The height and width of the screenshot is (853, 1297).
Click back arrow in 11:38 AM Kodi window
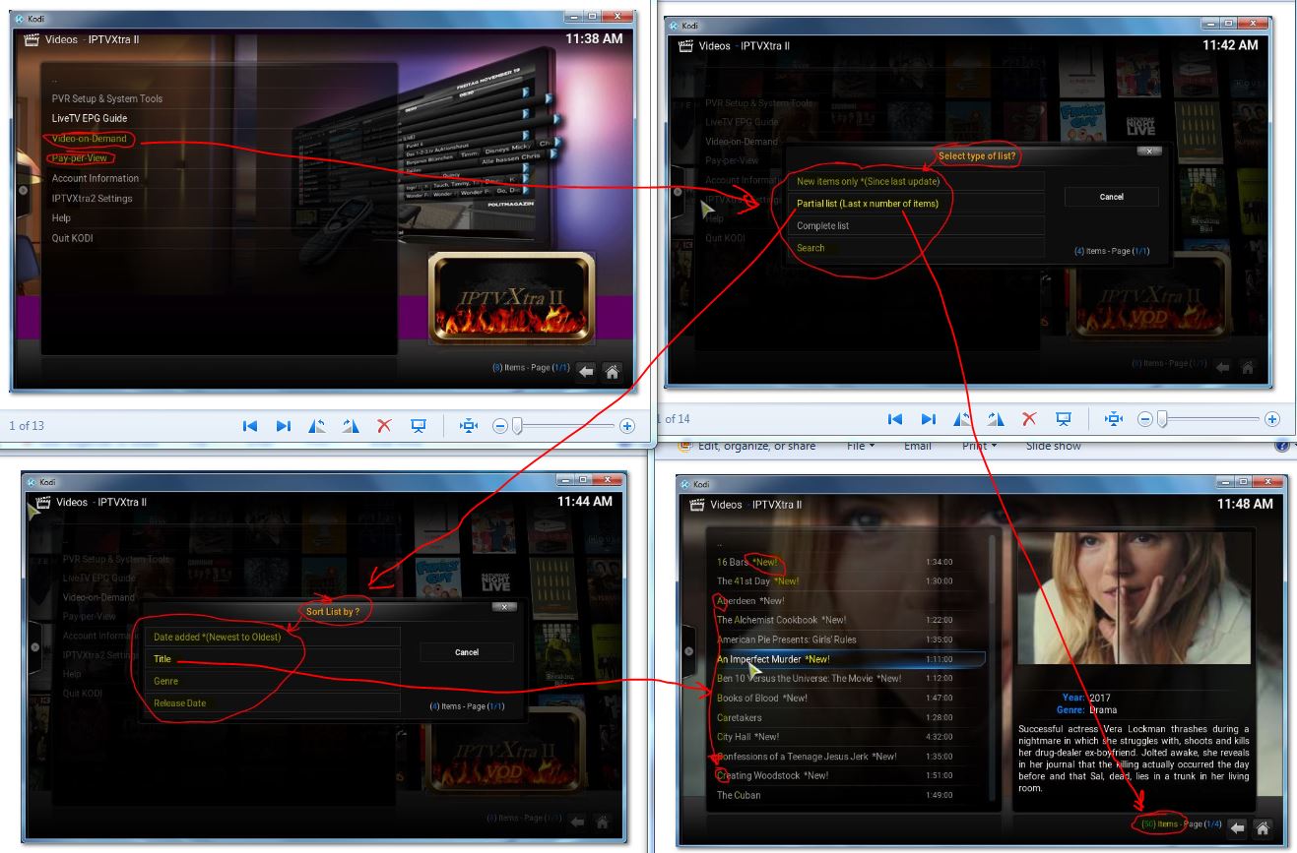coord(587,371)
